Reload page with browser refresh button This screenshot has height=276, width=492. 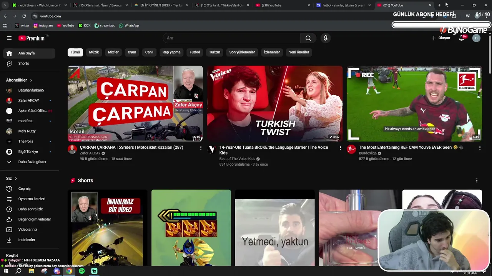pyautogui.click(x=24, y=16)
